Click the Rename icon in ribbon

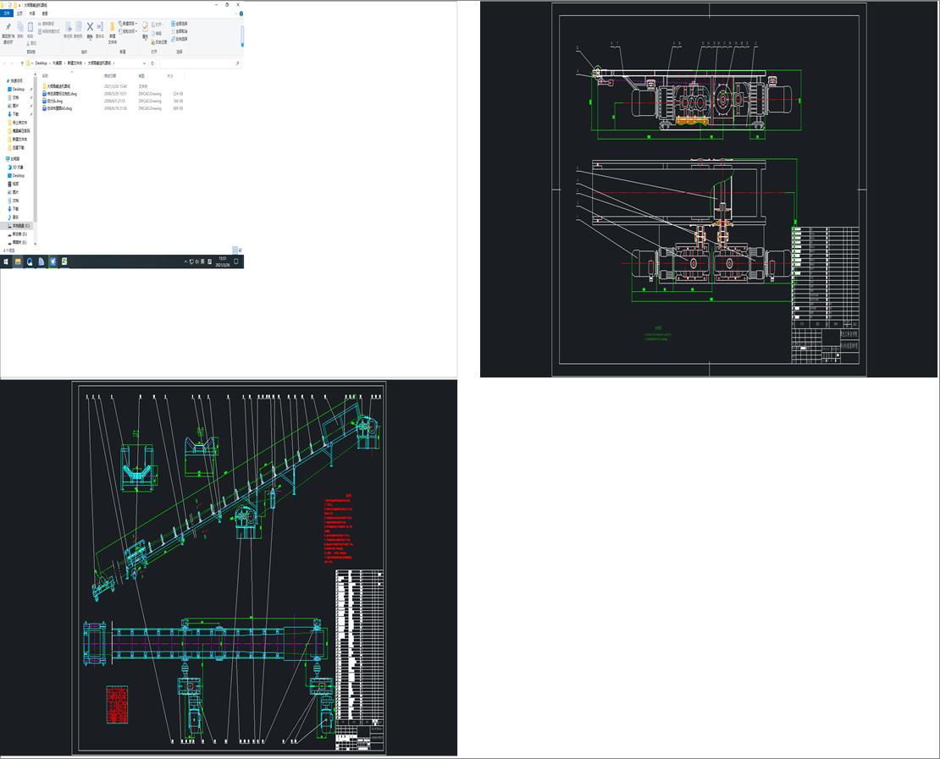click(x=100, y=28)
